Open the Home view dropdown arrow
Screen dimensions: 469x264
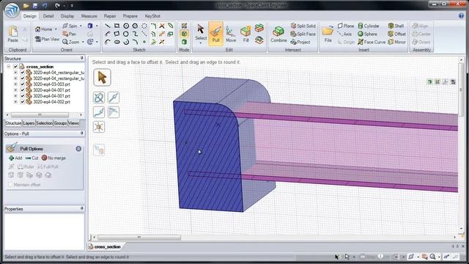pyautogui.click(x=56, y=29)
